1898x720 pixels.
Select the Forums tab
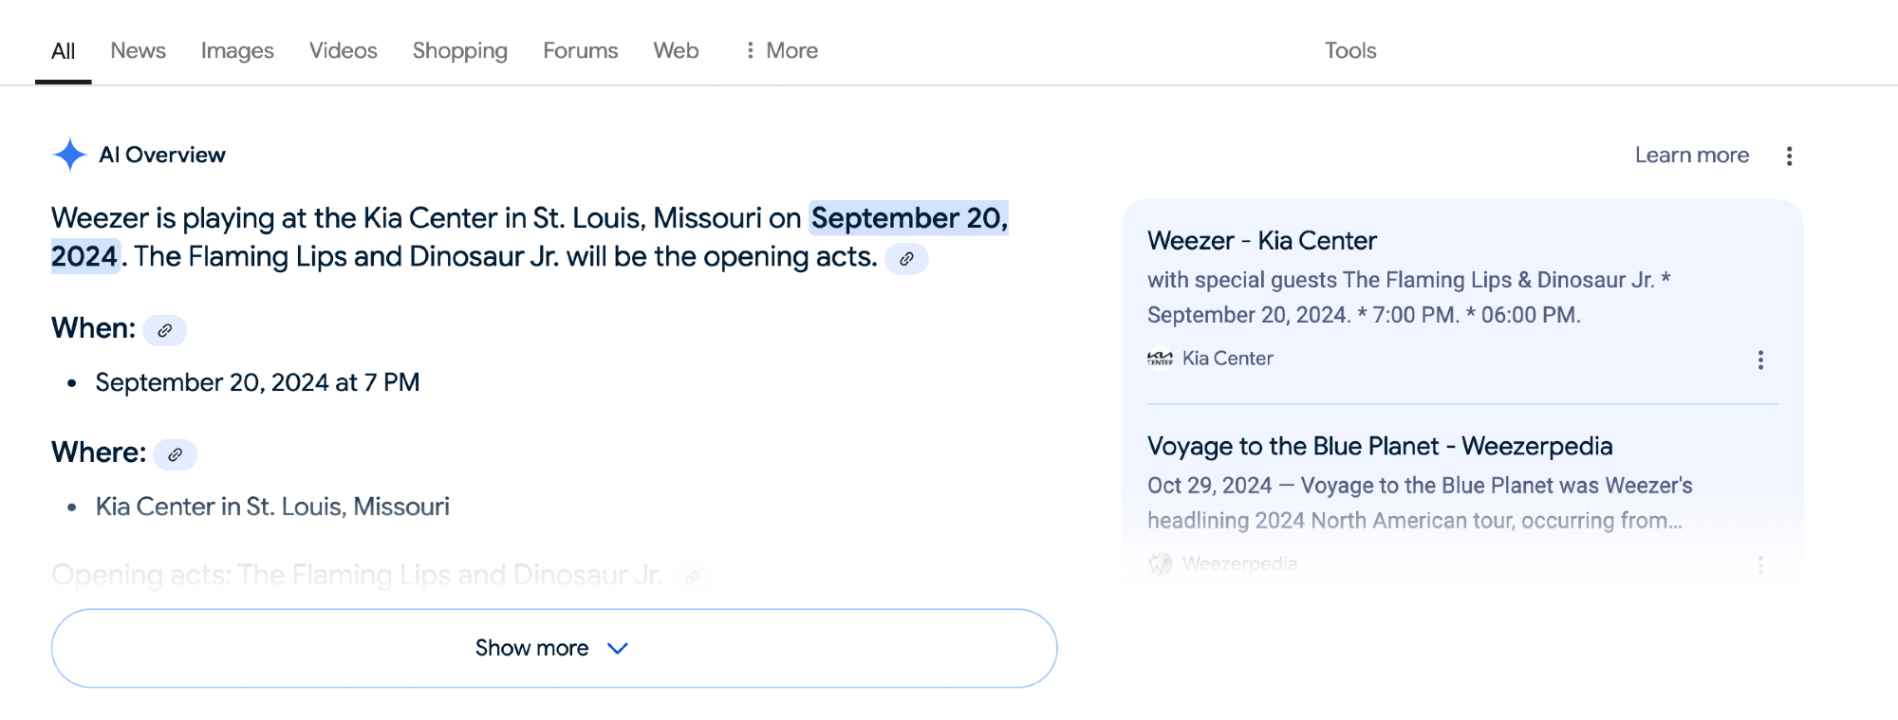pos(580,50)
